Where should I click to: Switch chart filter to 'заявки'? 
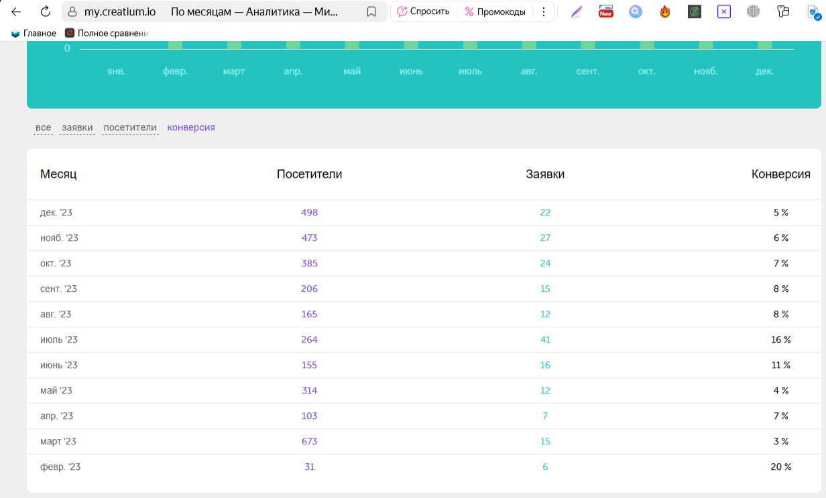[77, 127]
